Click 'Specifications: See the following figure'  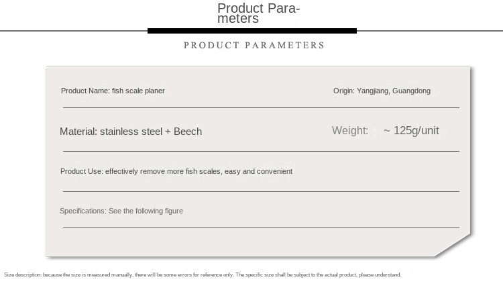121,211
